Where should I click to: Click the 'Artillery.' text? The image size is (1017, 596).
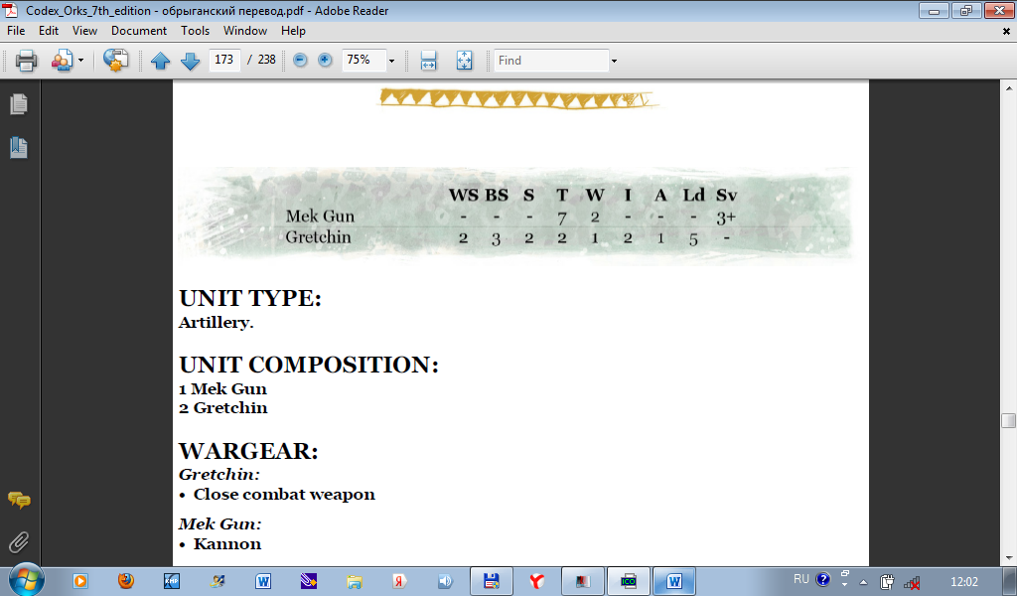(x=216, y=322)
